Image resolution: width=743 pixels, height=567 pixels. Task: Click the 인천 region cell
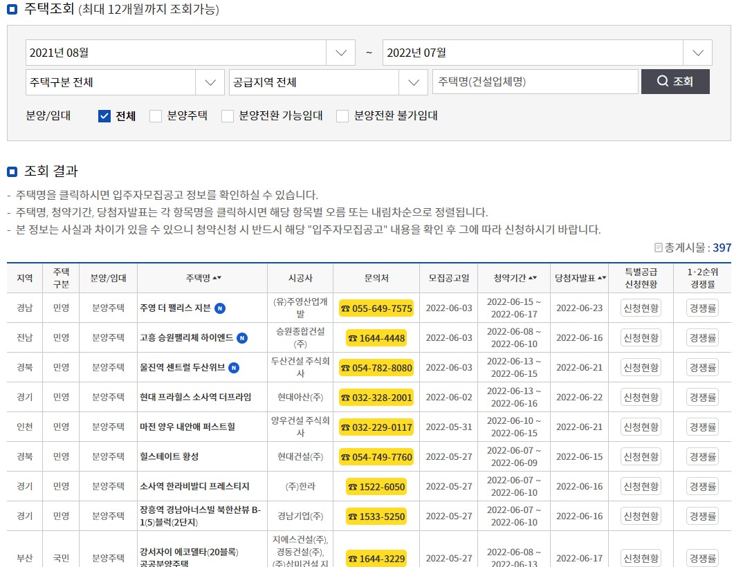point(25,427)
